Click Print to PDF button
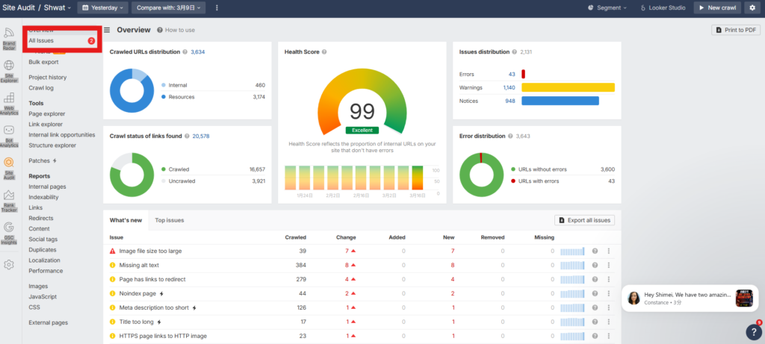Image resolution: width=765 pixels, height=344 pixels. pyautogui.click(x=735, y=30)
